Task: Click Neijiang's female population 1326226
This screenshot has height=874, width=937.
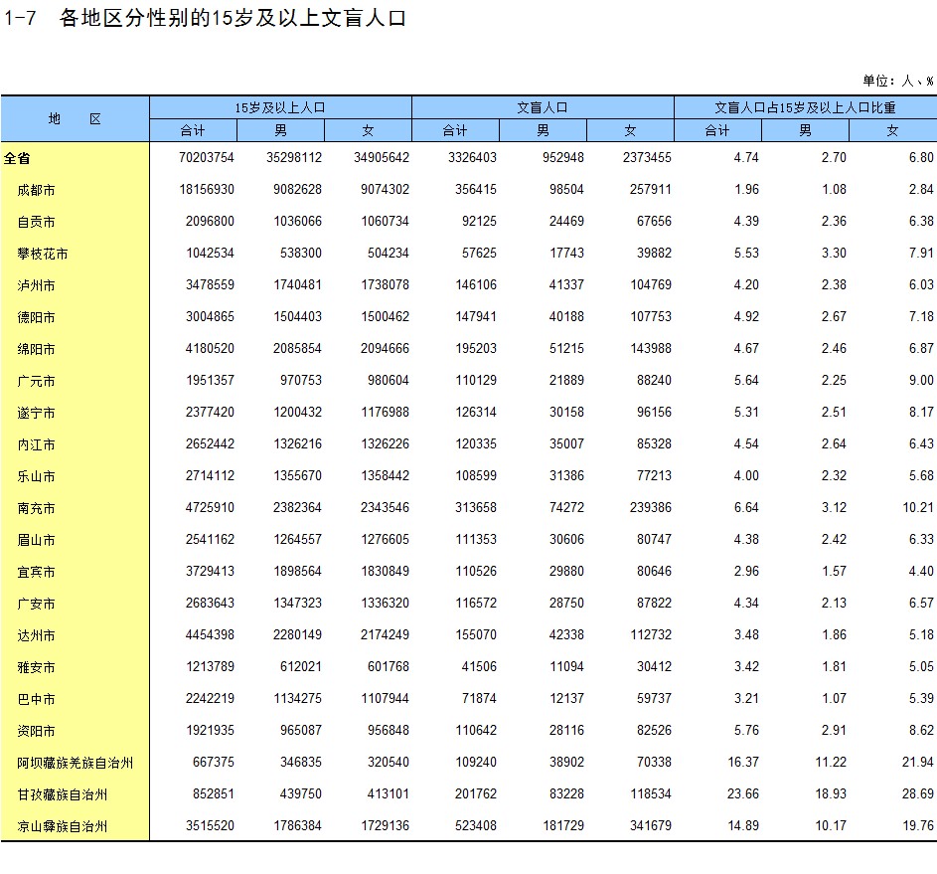Action: (x=385, y=443)
